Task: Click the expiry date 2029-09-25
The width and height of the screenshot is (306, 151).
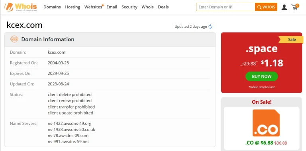Action: click(58, 74)
